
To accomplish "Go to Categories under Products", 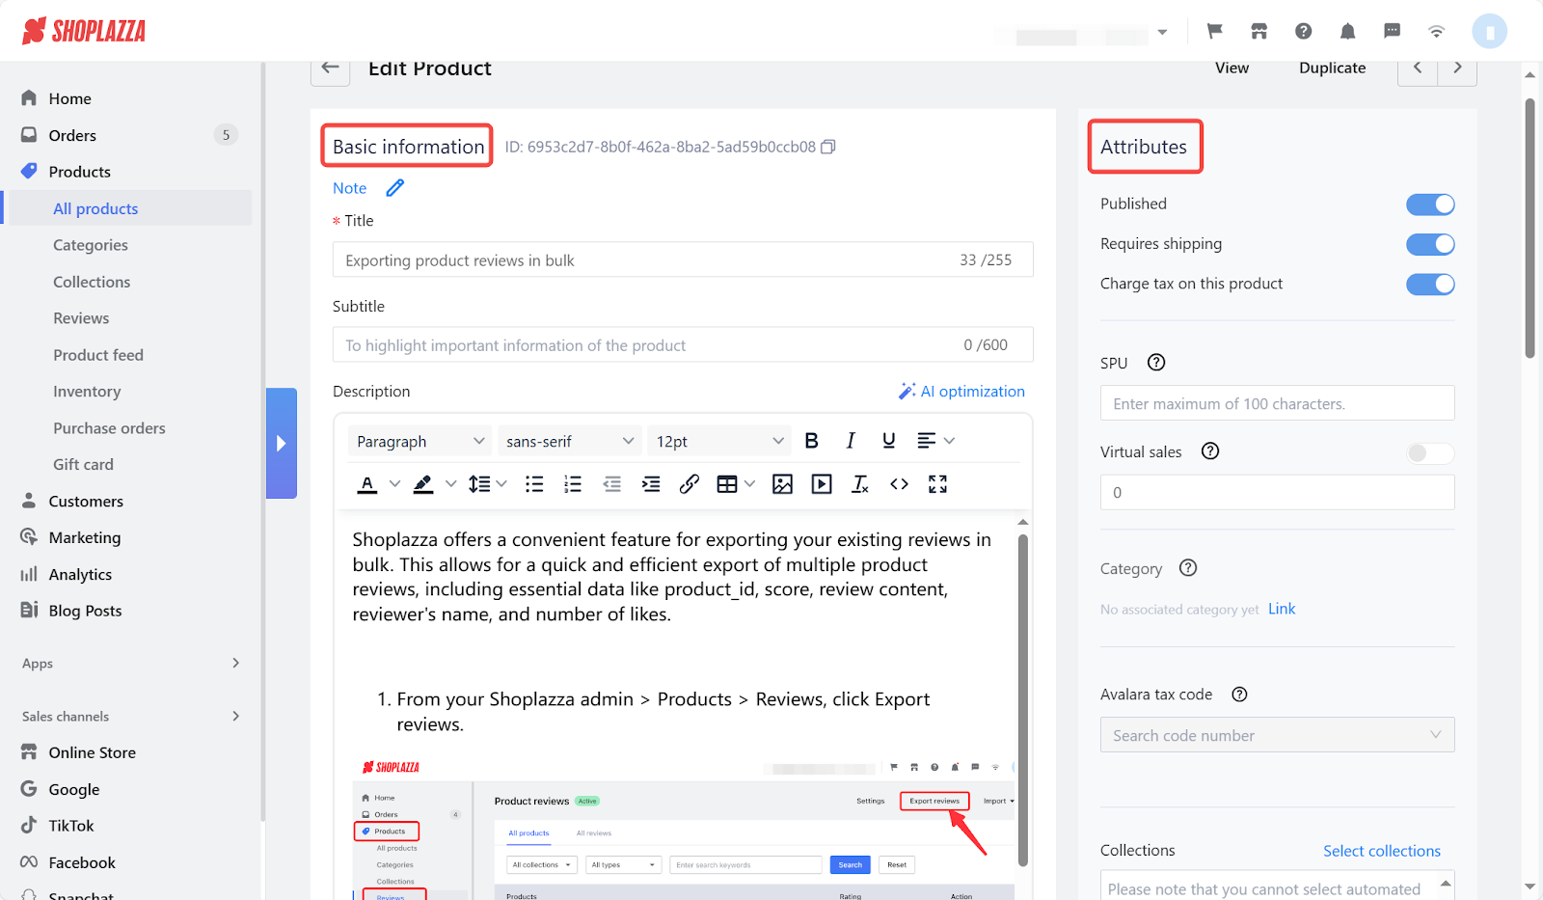I will [91, 245].
